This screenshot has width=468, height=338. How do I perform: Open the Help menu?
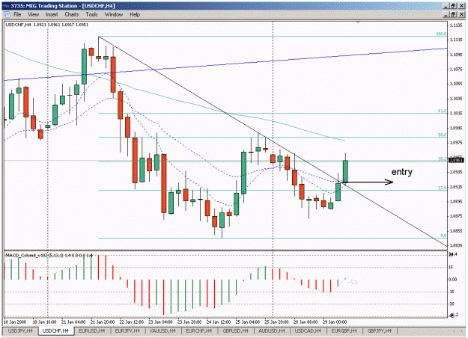coord(135,14)
